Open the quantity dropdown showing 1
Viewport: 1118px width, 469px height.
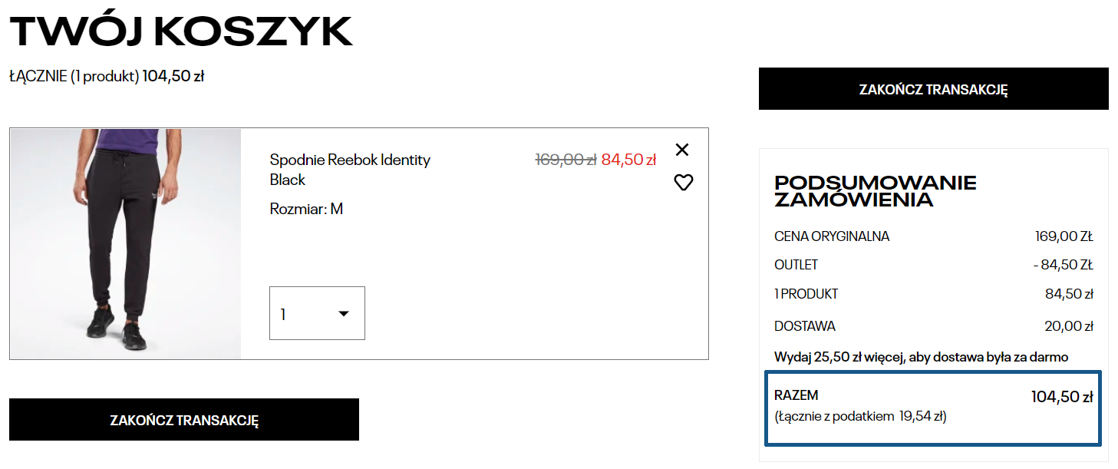point(316,313)
